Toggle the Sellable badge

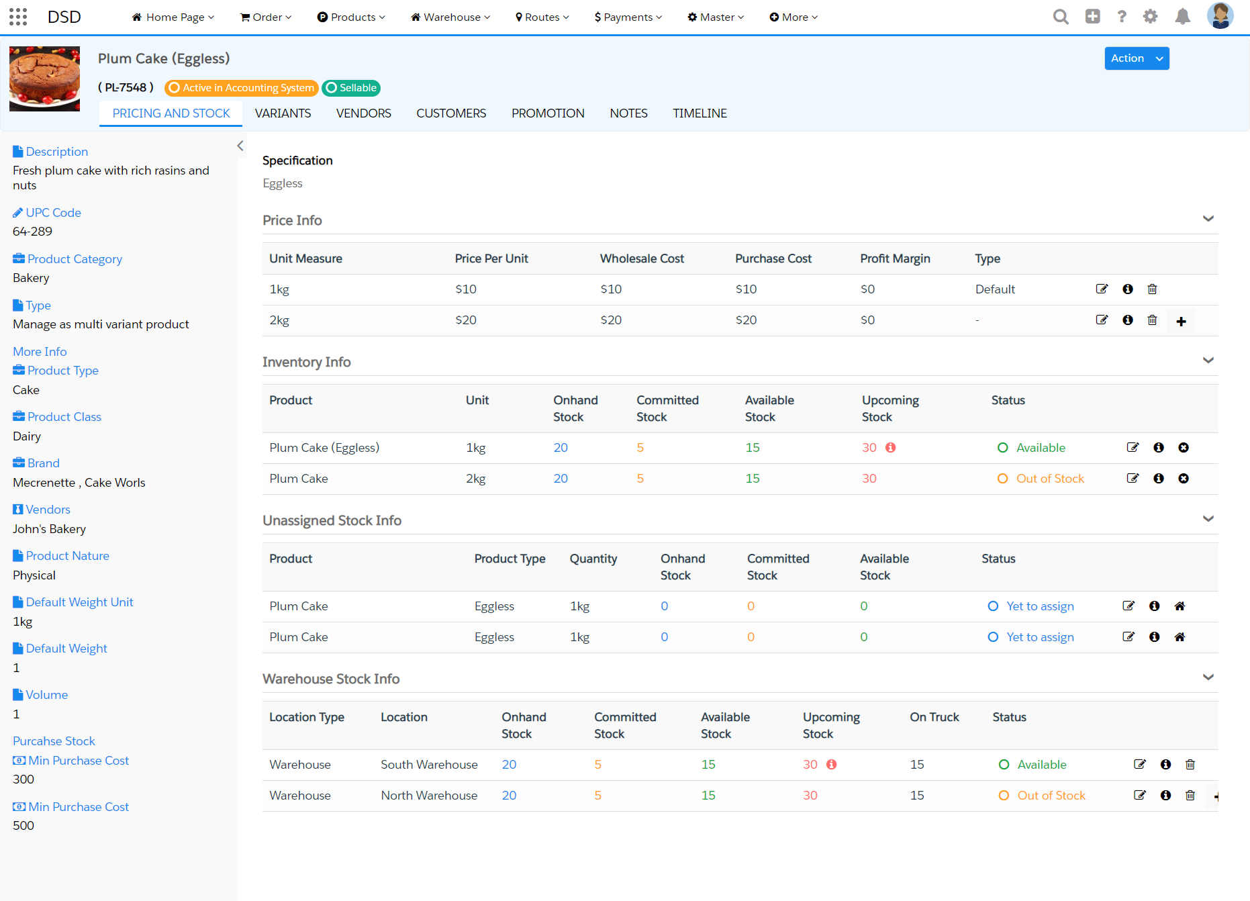pyautogui.click(x=350, y=88)
